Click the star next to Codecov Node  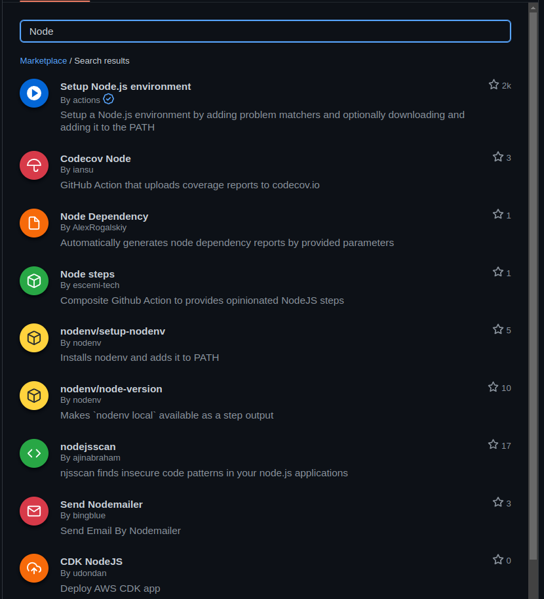pyautogui.click(x=498, y=157)
